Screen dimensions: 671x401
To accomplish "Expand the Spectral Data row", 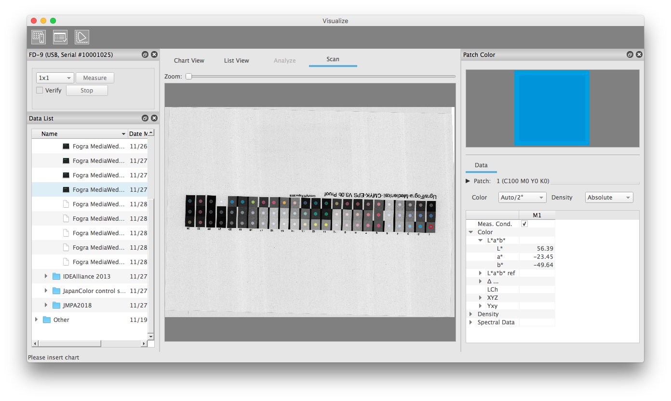I will tap(471, 322).
